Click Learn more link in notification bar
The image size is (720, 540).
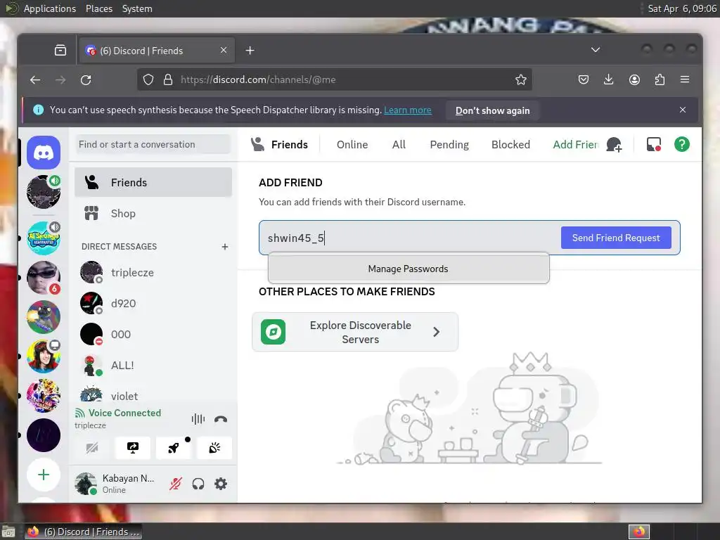click(408, 110)
